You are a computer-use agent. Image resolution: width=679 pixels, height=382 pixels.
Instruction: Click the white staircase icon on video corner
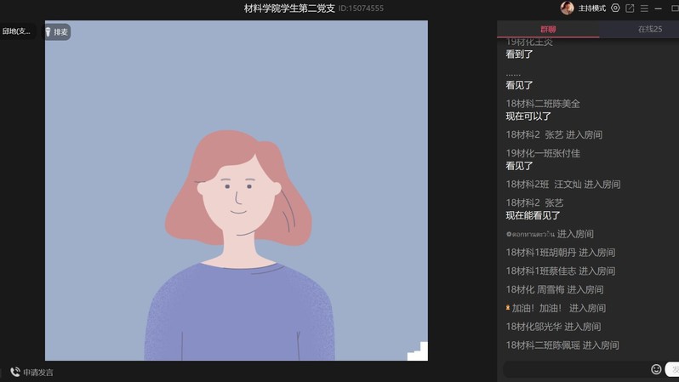click(x=418, y=351)
